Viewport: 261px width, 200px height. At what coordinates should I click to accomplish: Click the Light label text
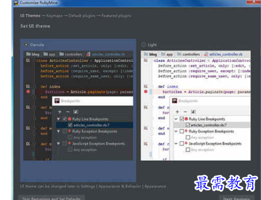point(152,45)
